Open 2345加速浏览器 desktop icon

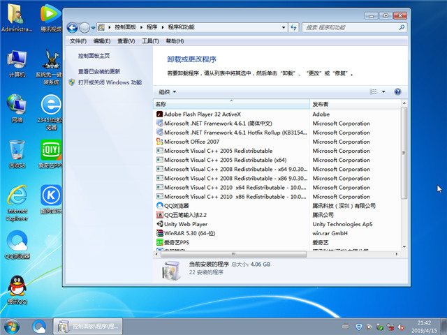coord(51,112)
